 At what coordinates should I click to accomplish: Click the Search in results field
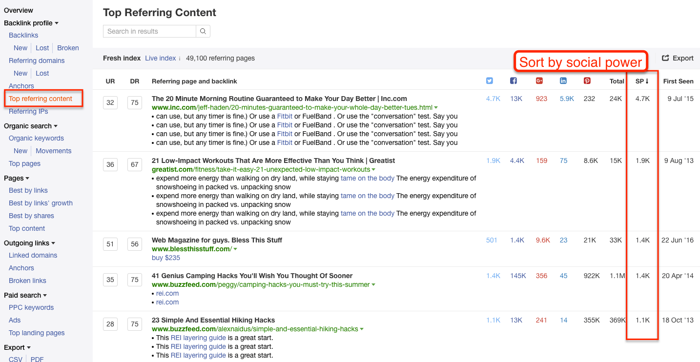[149, 31]
